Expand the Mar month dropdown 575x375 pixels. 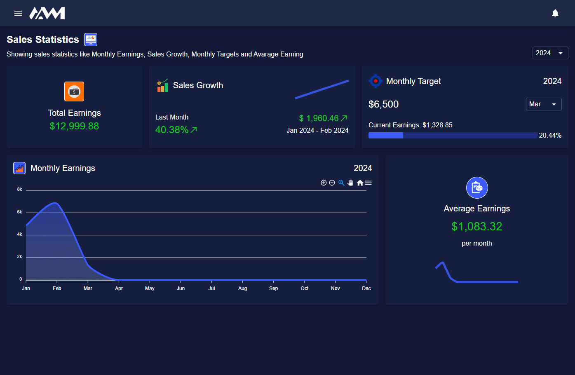(x=543, y=104)
